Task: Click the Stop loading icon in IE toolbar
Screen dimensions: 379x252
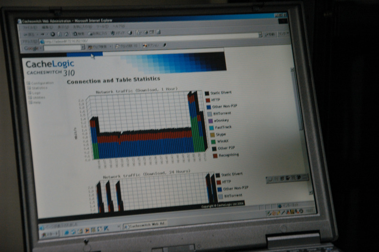Action: pyautogui.click(x=52, y=34)
